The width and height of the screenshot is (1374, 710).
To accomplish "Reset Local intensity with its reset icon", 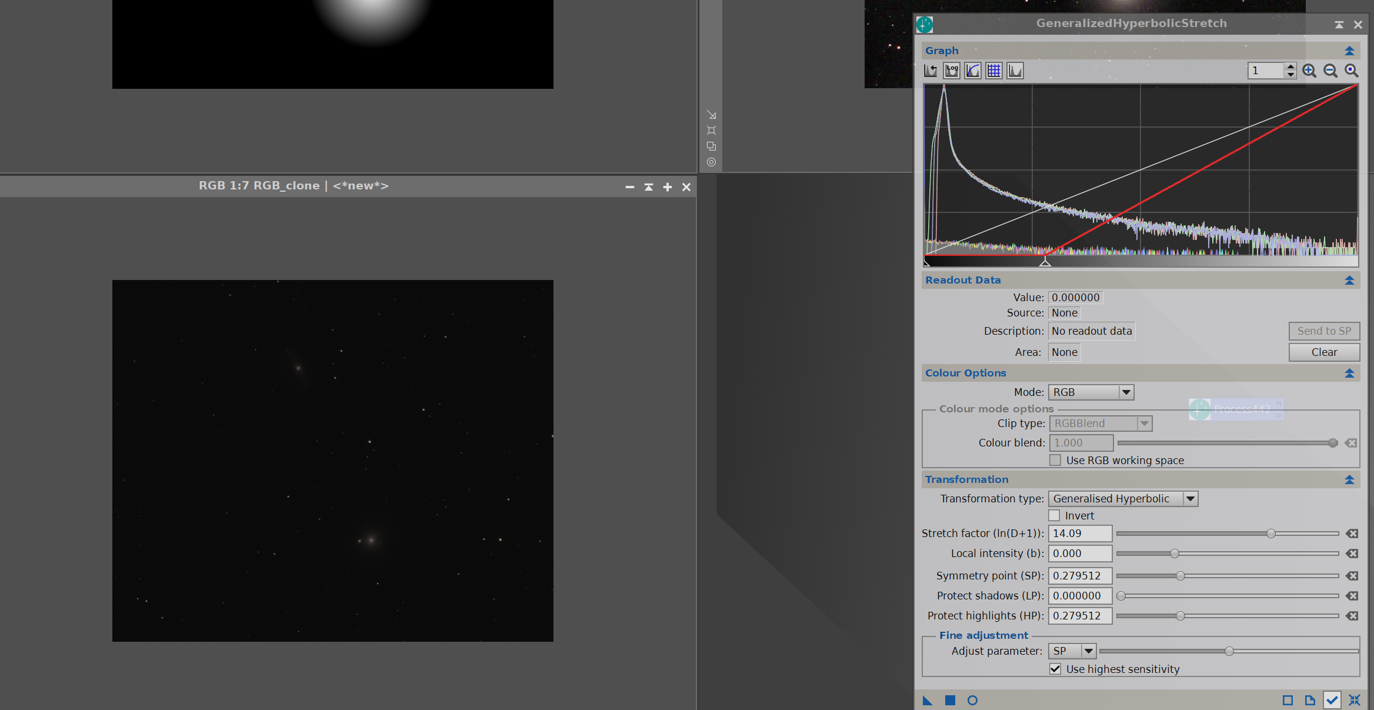I will pos(1352,554).
